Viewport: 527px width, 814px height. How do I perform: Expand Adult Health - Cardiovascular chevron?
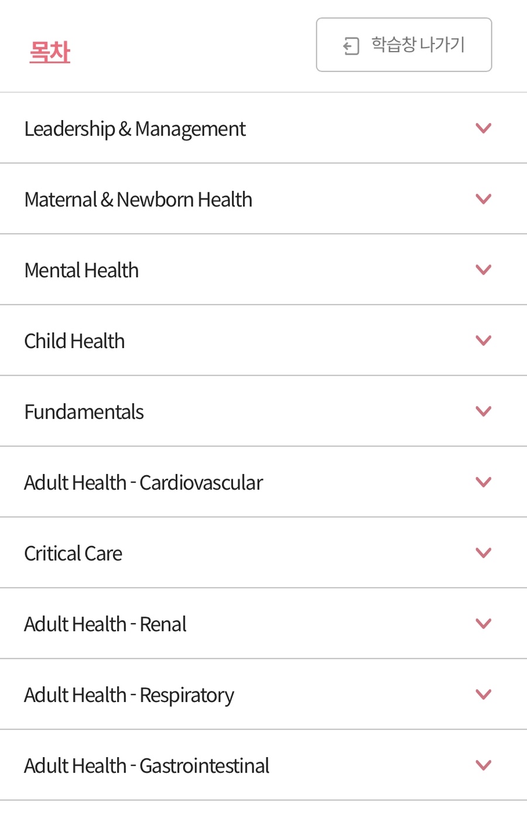click(483, 482)
